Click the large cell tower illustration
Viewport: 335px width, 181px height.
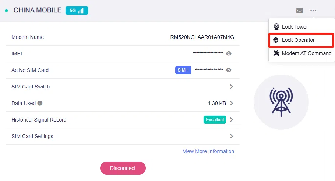[x=281, y=102]
